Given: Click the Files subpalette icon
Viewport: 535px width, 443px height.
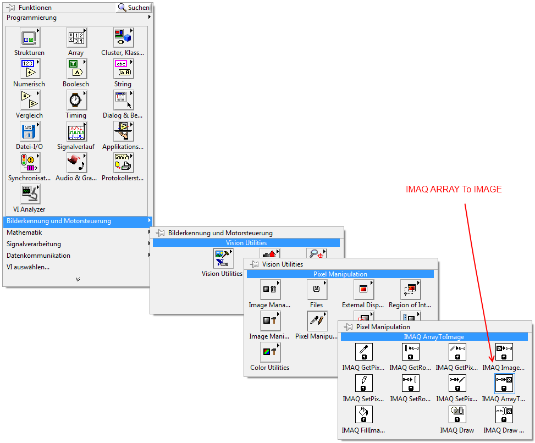Looking at the screenshot, I should 317,289.
